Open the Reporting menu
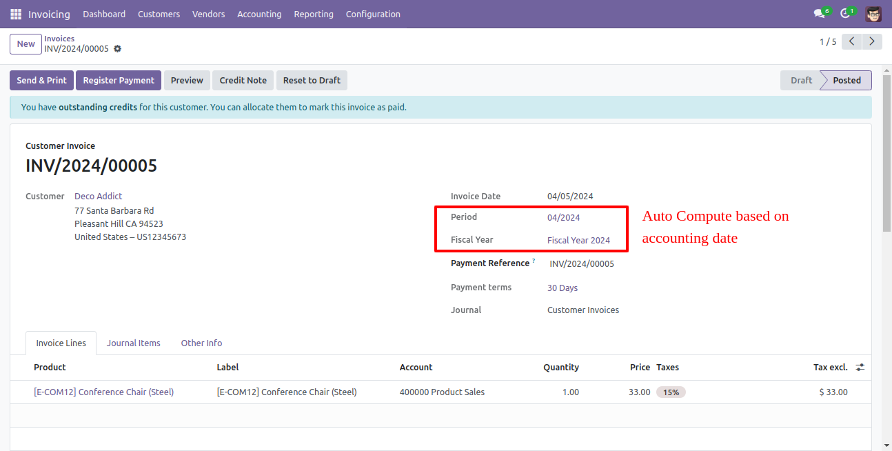The width and height of the screenshot is (892, 451). [314, 14]
